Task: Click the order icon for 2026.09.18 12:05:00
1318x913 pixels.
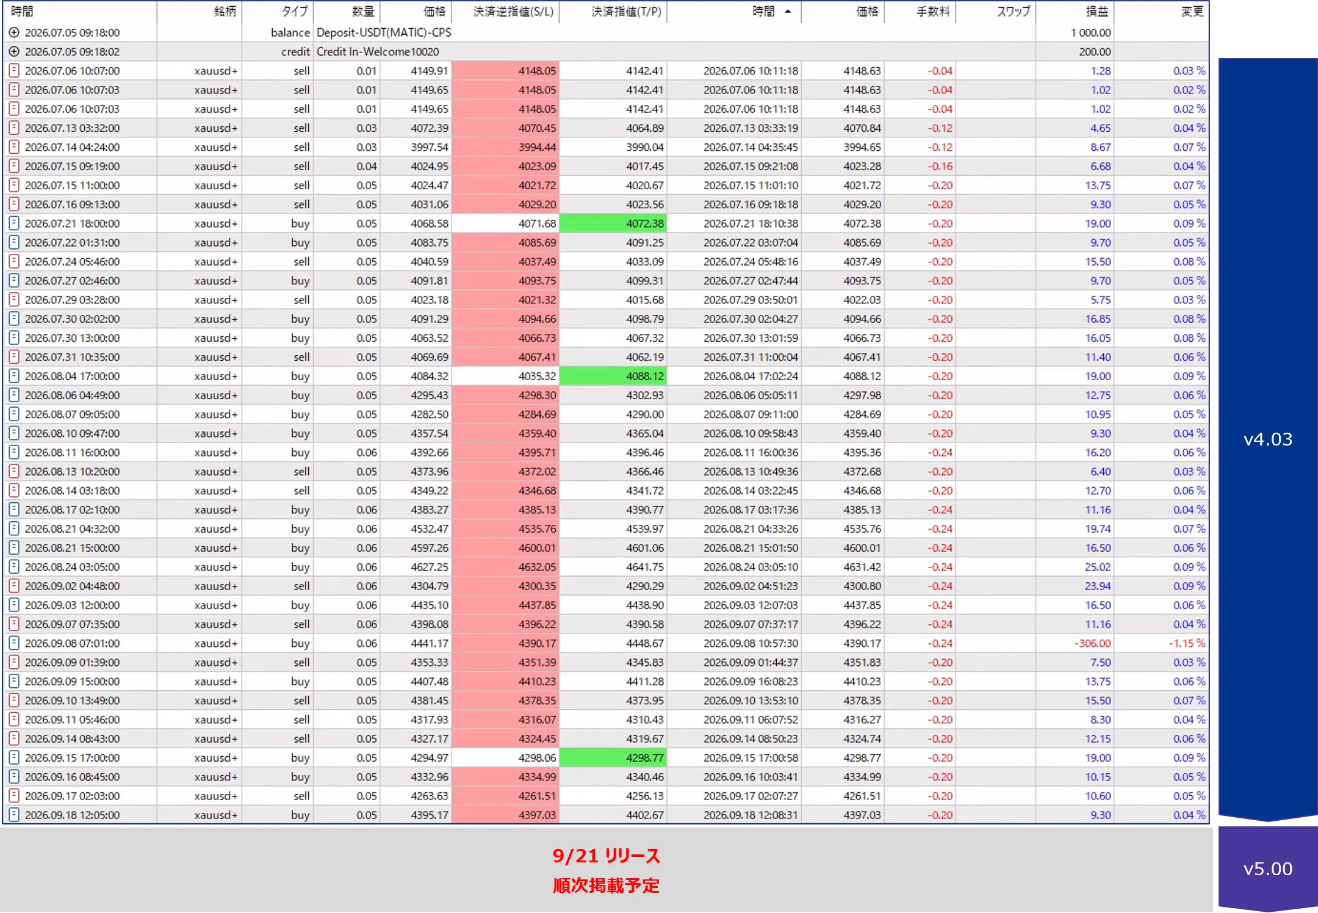Action: pyautogui.click(x=14, y=815)
